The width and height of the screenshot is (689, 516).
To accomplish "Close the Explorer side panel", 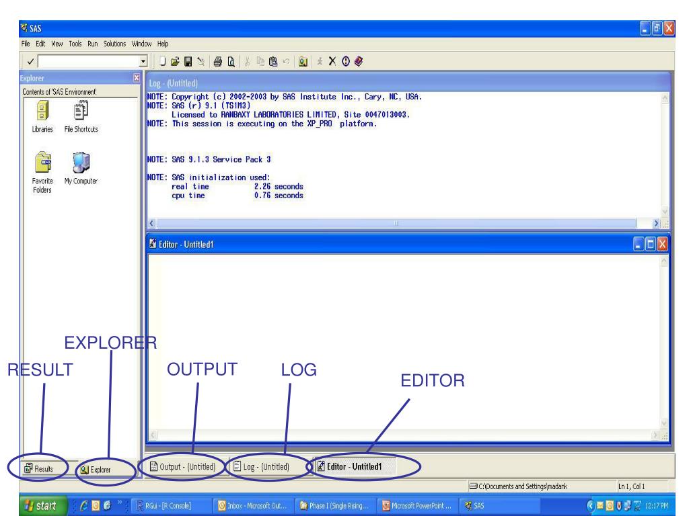I will (x=137, y=78).
